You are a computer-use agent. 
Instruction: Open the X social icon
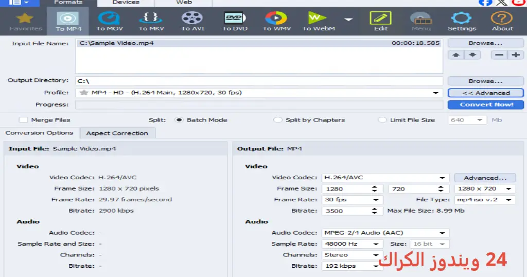(502, 3)
